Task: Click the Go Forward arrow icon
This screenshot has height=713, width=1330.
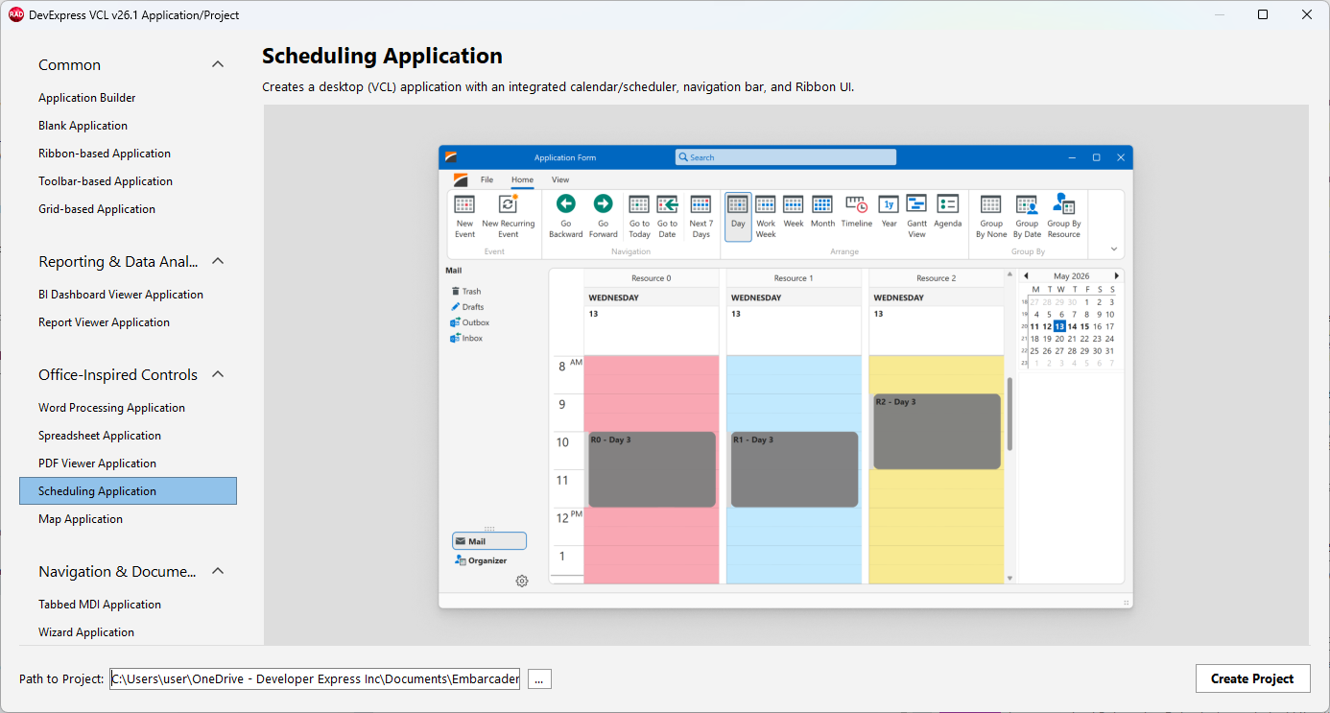Action: pos(603,203)
